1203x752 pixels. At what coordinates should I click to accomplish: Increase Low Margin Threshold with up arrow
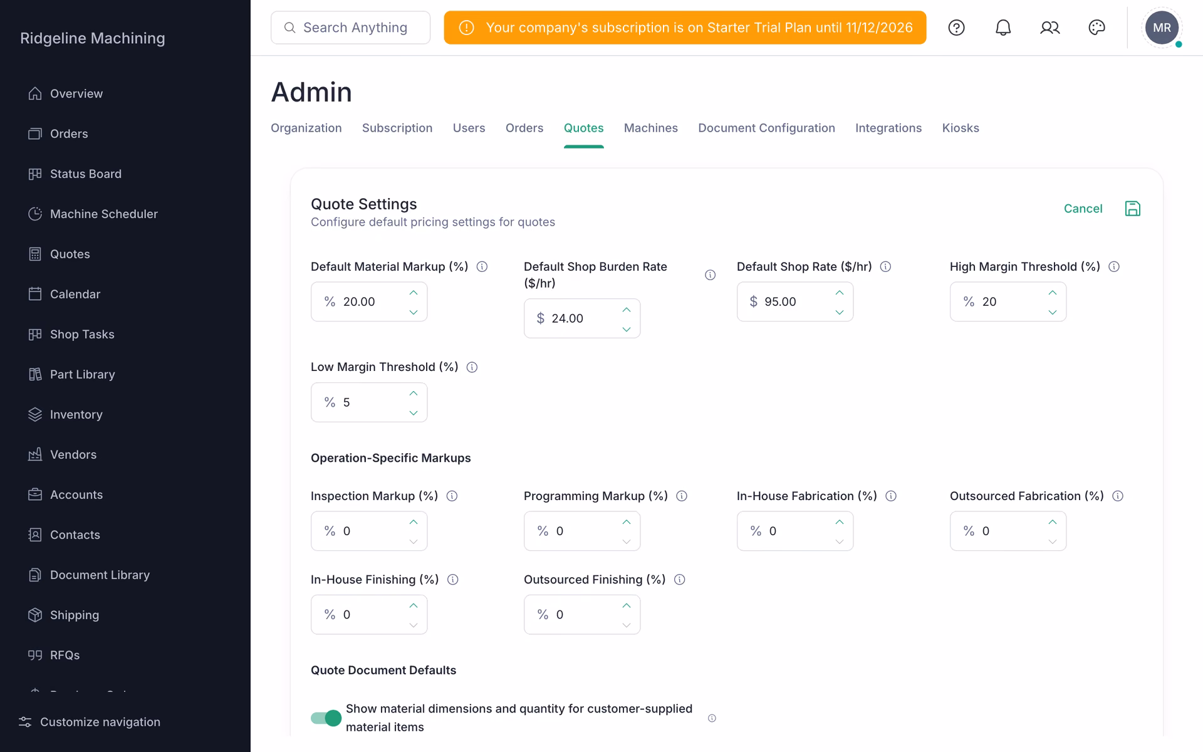tap(413, 394)
